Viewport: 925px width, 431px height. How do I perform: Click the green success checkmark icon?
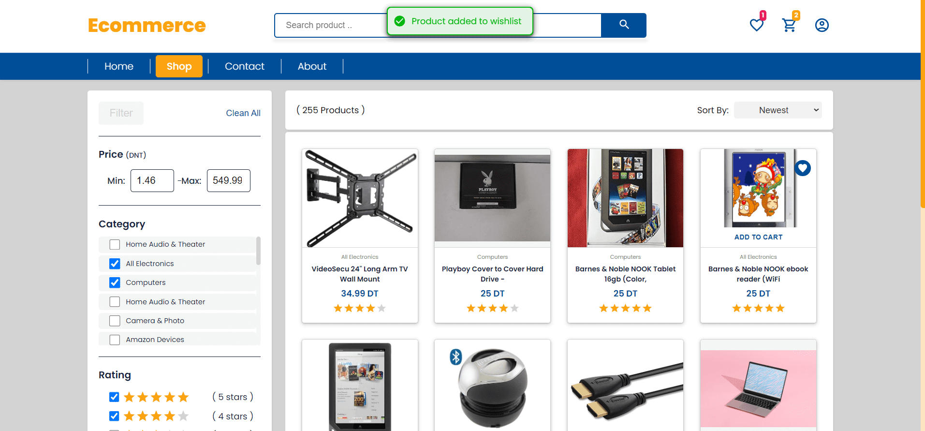click(x=399, y=21)
